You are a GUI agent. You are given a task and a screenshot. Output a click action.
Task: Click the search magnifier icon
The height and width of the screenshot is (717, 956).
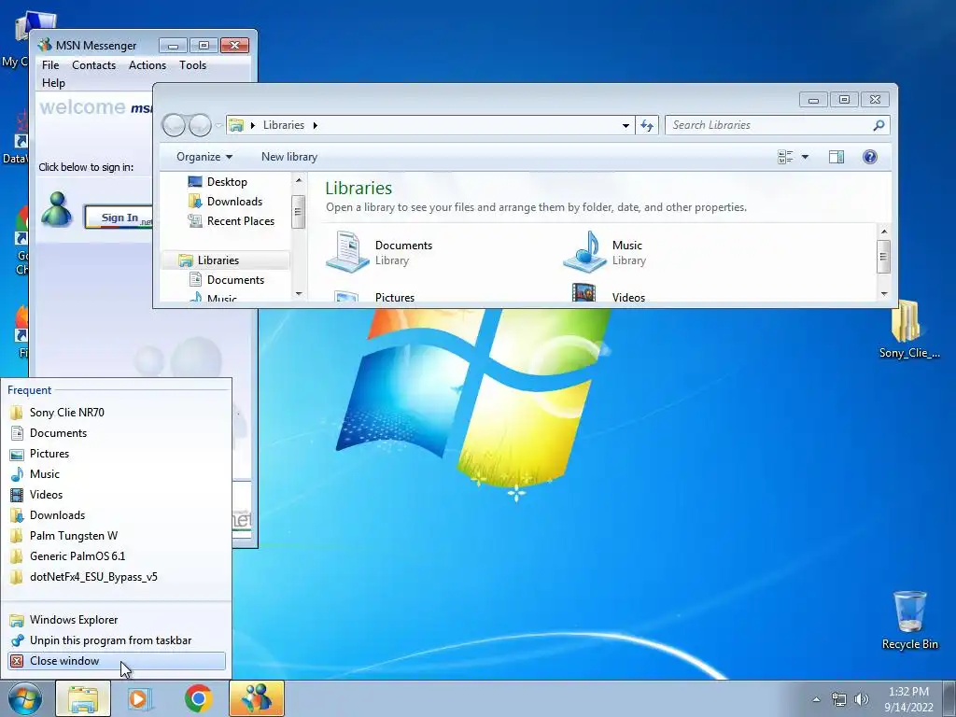879,125
